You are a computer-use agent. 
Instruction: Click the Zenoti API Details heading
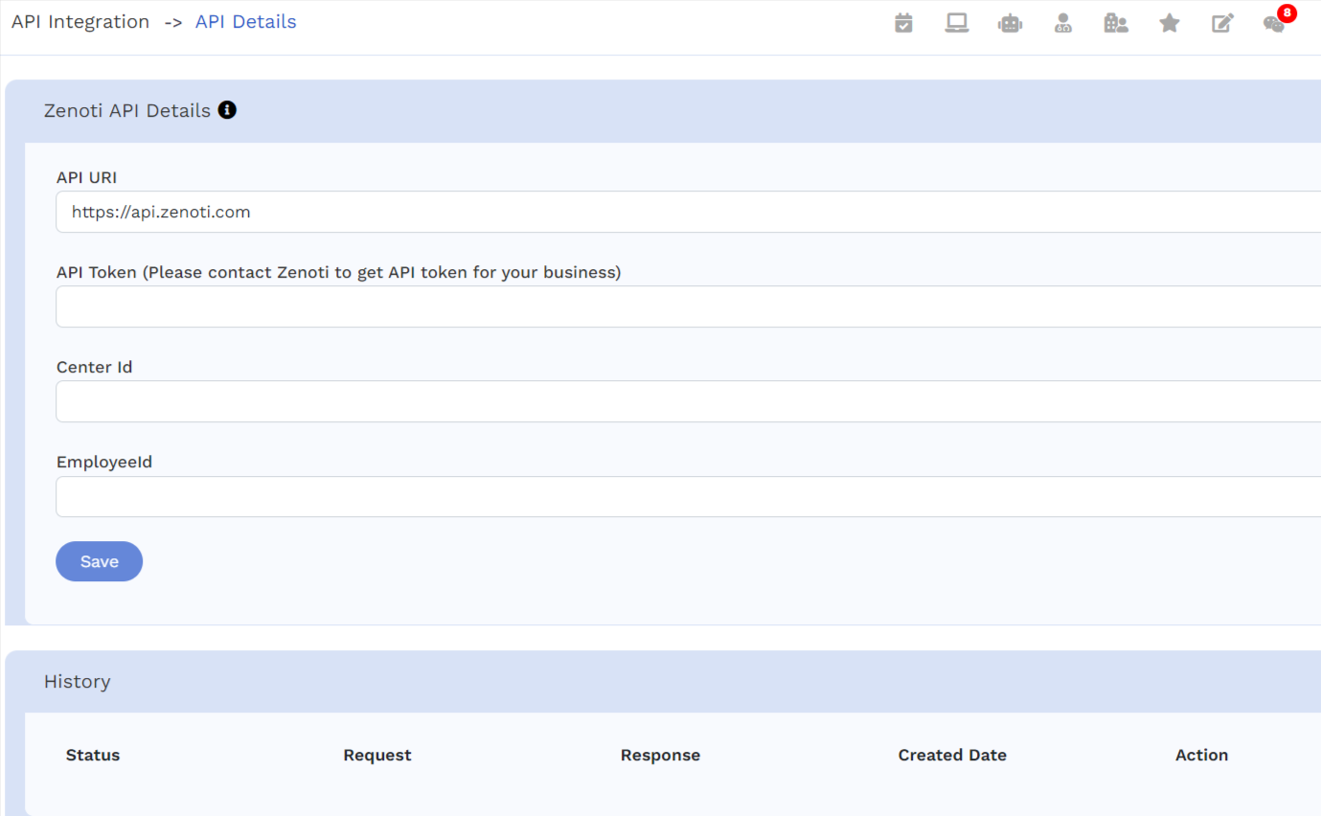pos(127,110)
